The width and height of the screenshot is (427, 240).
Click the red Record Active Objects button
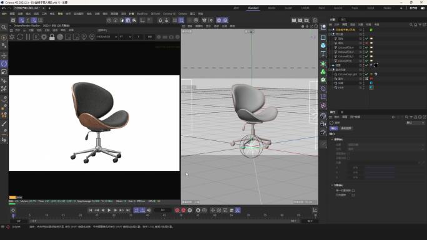(177, 210)
